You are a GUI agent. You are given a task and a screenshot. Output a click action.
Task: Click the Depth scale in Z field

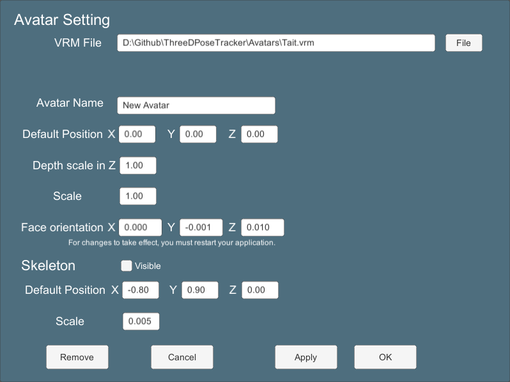click(138, 165)
